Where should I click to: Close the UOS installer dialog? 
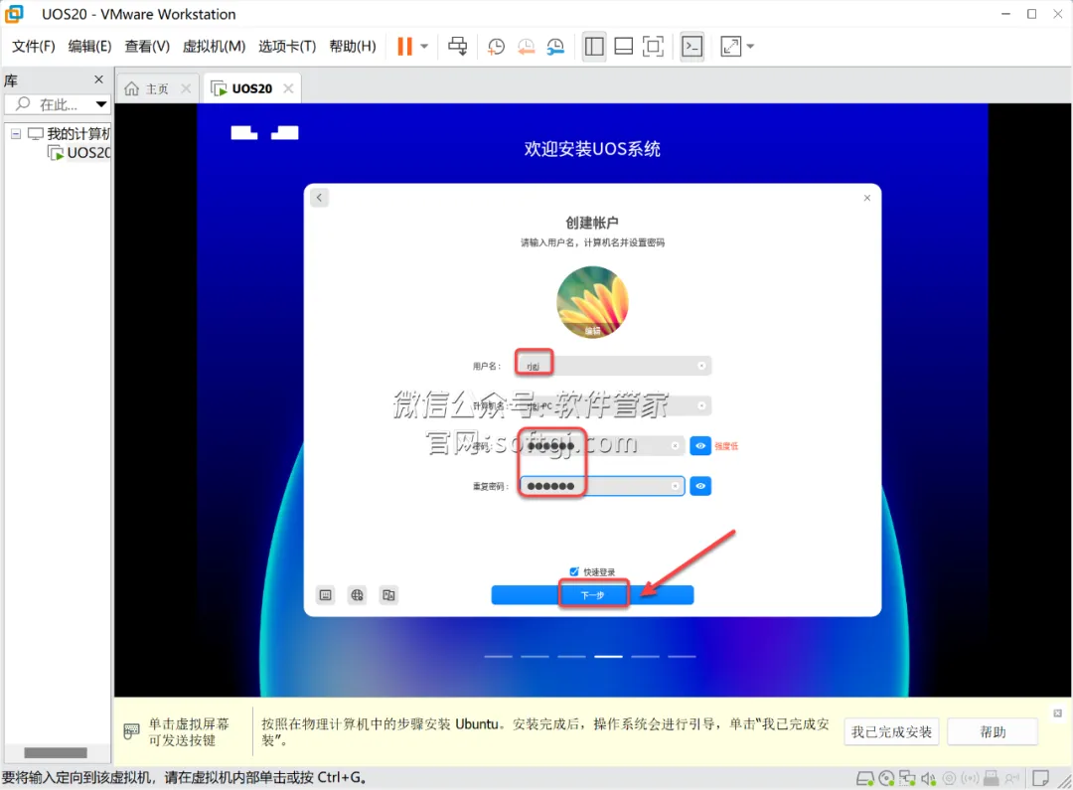click(x=867, y=198)
